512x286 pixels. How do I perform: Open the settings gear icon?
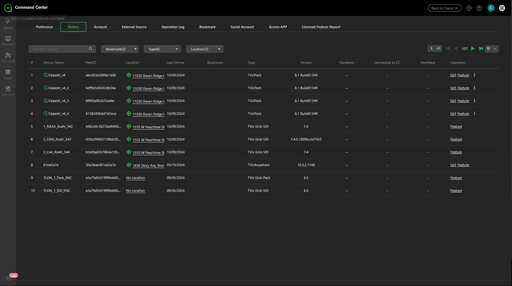[469, 8]
